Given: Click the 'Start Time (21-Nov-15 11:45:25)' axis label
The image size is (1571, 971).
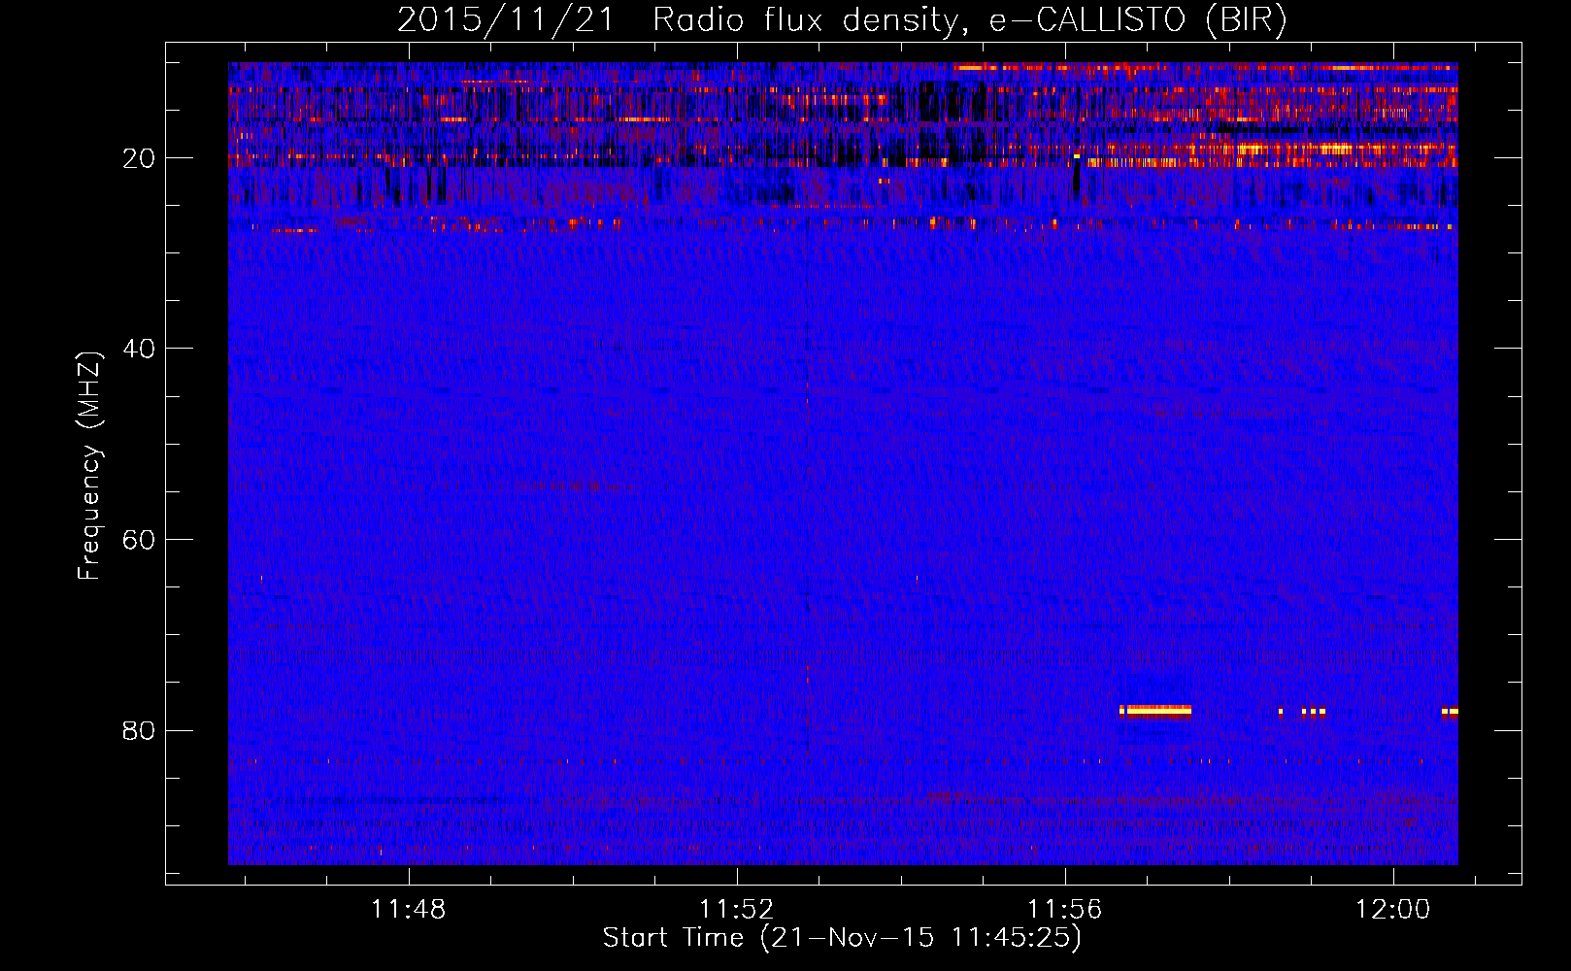Looking at the screenshot, I should point(842,937).
